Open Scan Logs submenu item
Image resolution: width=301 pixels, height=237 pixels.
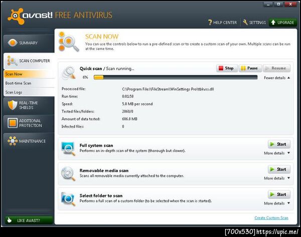pos(29,92)
